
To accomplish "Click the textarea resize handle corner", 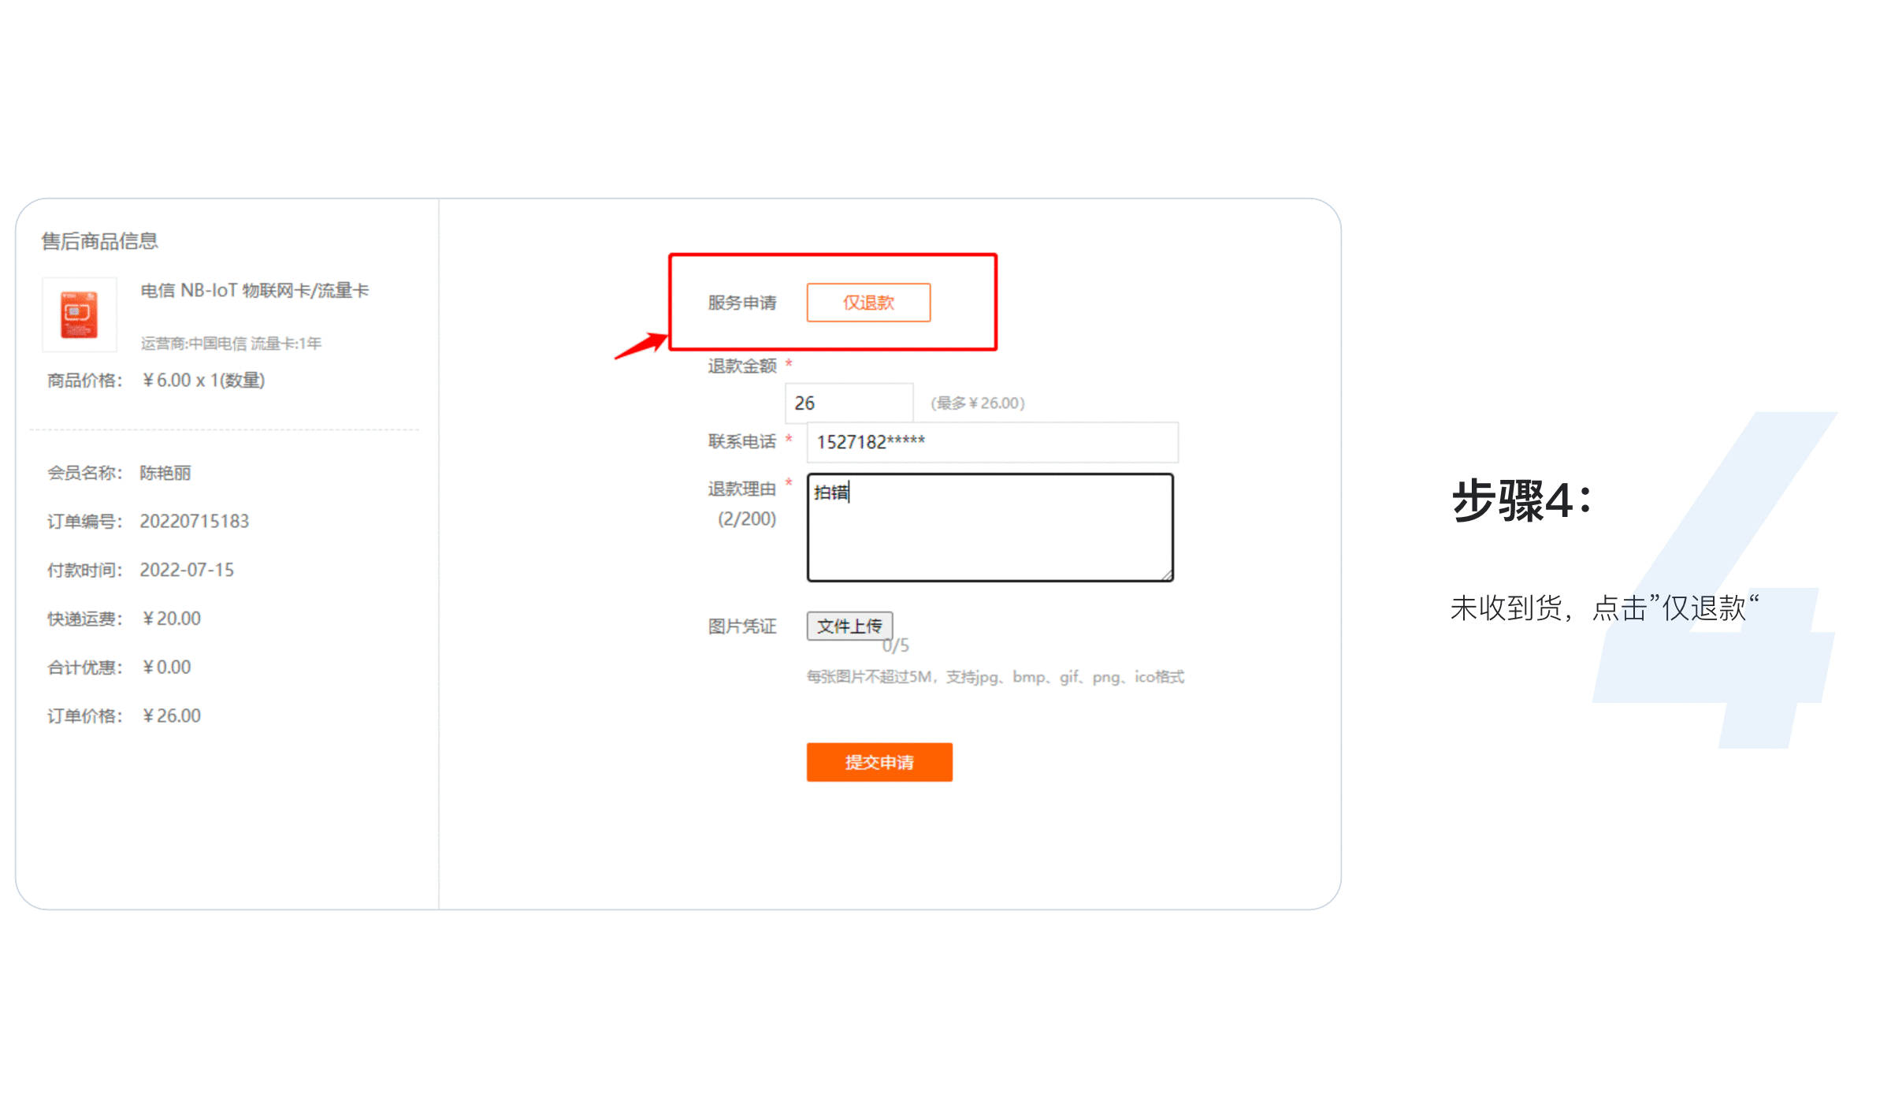I will pyautogui.click(x=1166, y=574).
